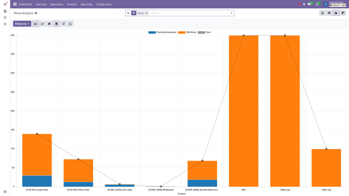Toggle the stacked bars option
The height and width of the screenshot is (196, 349).
57,24
